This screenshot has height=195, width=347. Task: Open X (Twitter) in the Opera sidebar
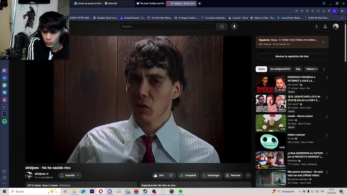[x=4, y=114]
